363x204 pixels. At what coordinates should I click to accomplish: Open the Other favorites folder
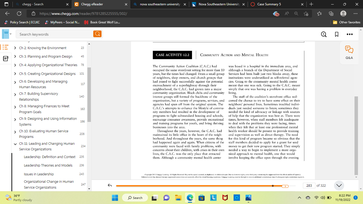(347, 22)
